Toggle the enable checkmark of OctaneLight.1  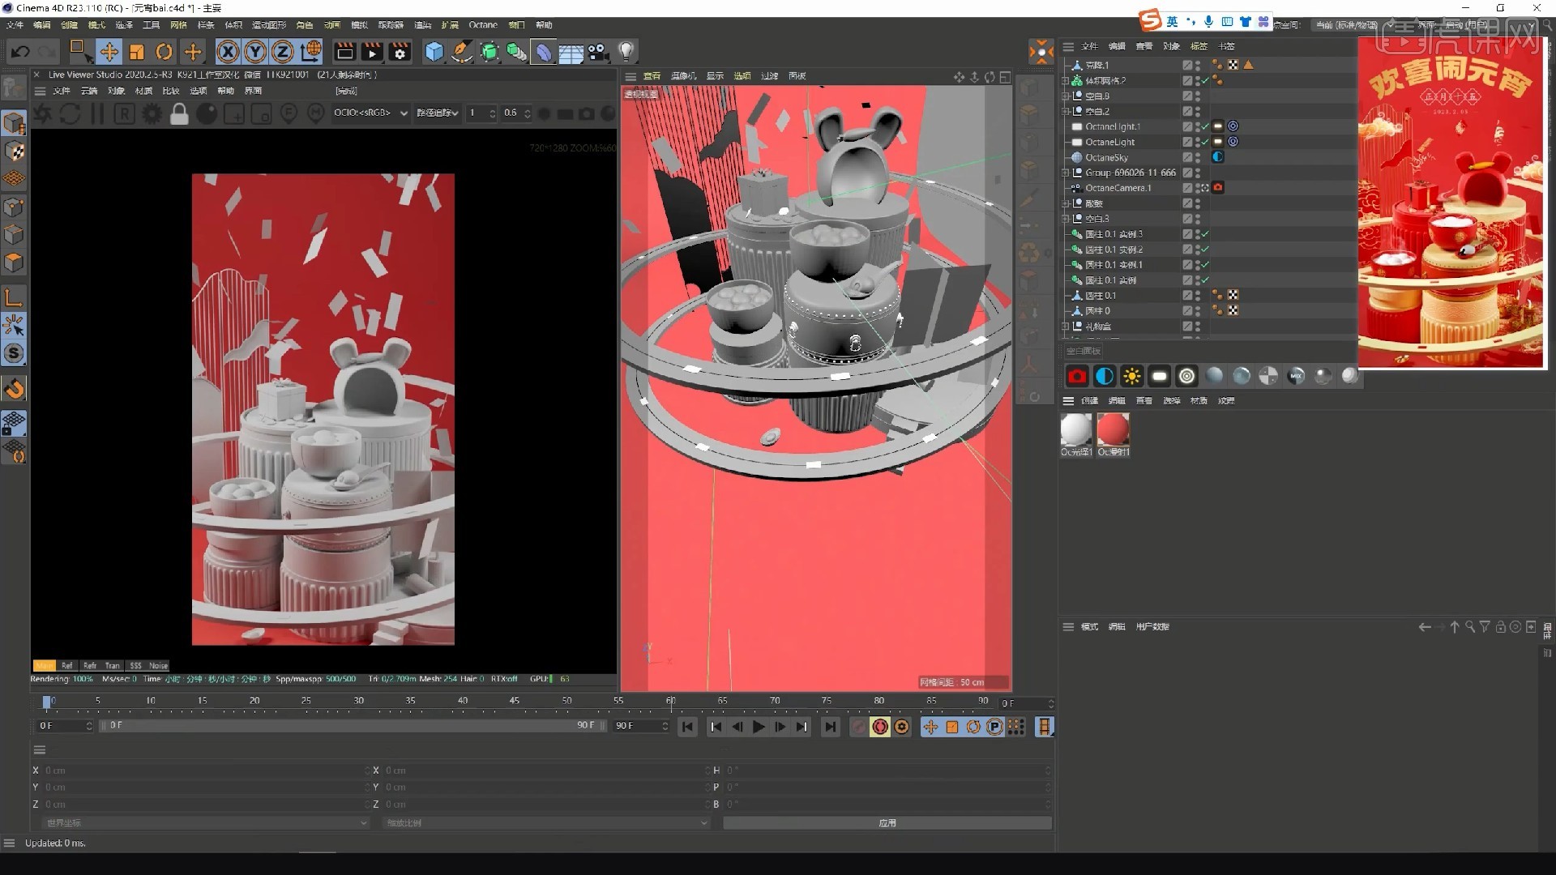[x=1205, y=126]
